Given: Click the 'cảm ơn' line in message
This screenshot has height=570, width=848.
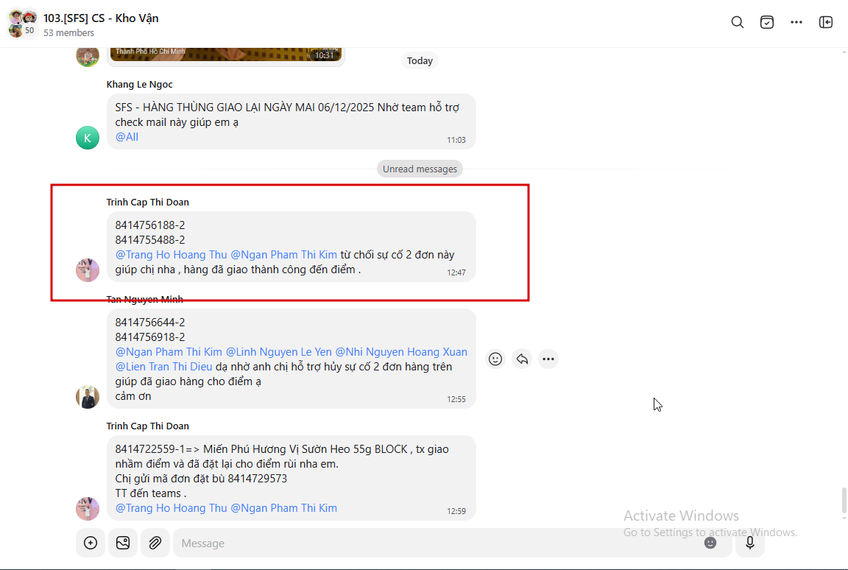Looking at the screenshot, I should point(133,396).
